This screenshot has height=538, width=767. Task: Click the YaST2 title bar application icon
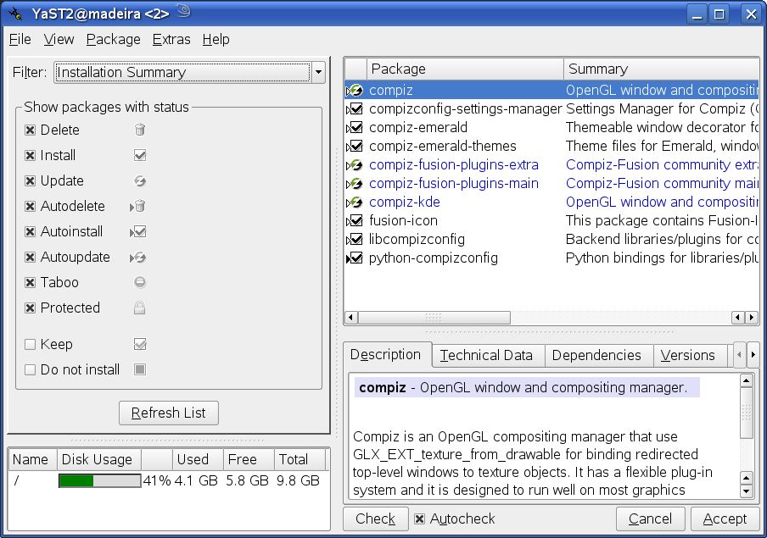pyautogui.click(x=15, y=14)
